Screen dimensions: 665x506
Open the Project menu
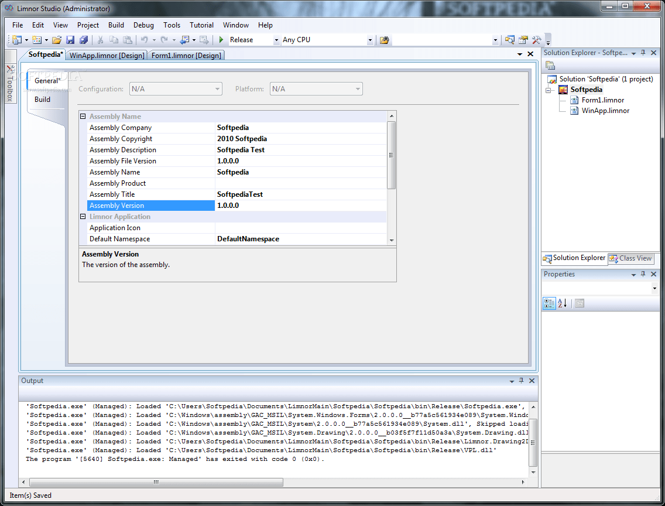pyautogui.click(x=88, y=25)
